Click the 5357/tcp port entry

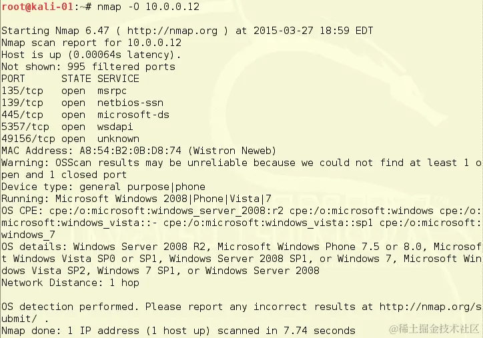tap(25, 127)
